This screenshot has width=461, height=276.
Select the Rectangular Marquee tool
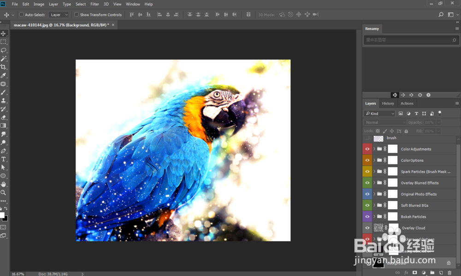pos(4,42)
